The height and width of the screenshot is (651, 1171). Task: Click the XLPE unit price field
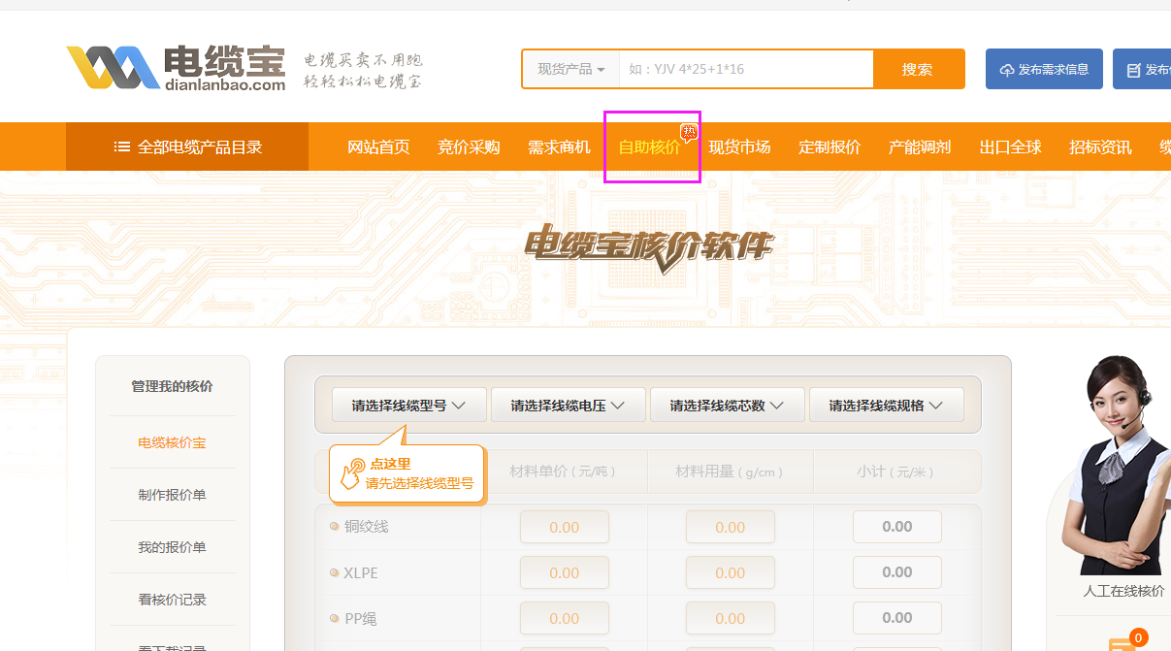pos(564,572)
